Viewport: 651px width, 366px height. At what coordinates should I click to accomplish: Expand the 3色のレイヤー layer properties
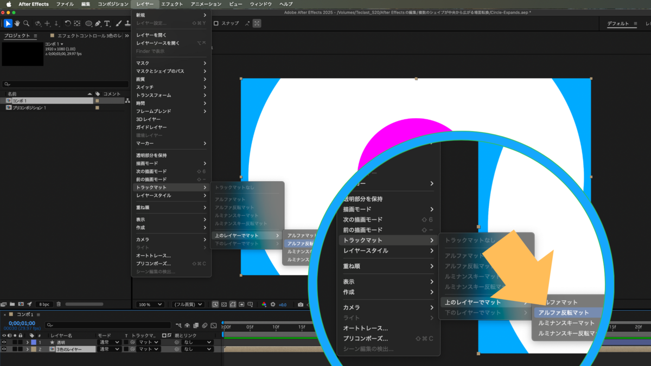28,349
